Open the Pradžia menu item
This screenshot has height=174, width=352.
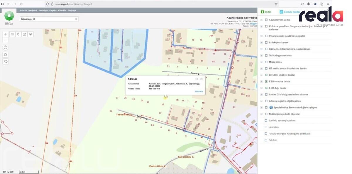(x=23, y=10)
